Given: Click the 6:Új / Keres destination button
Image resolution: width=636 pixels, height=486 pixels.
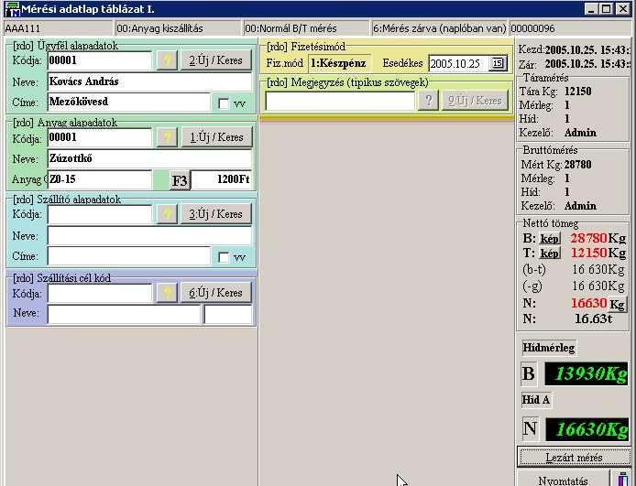Looking at the screenshot, I should click(x=215, y=292).
